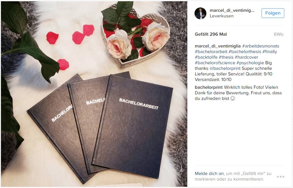Open the profile avatar picture
The image size is (293, 188).
(x=200, y=13)
